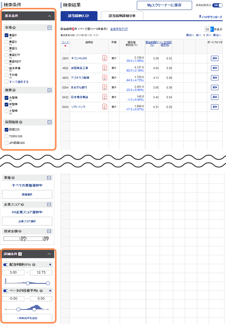
Task: Select the 該当銘柄リスト tab
Action: point(79,16)
